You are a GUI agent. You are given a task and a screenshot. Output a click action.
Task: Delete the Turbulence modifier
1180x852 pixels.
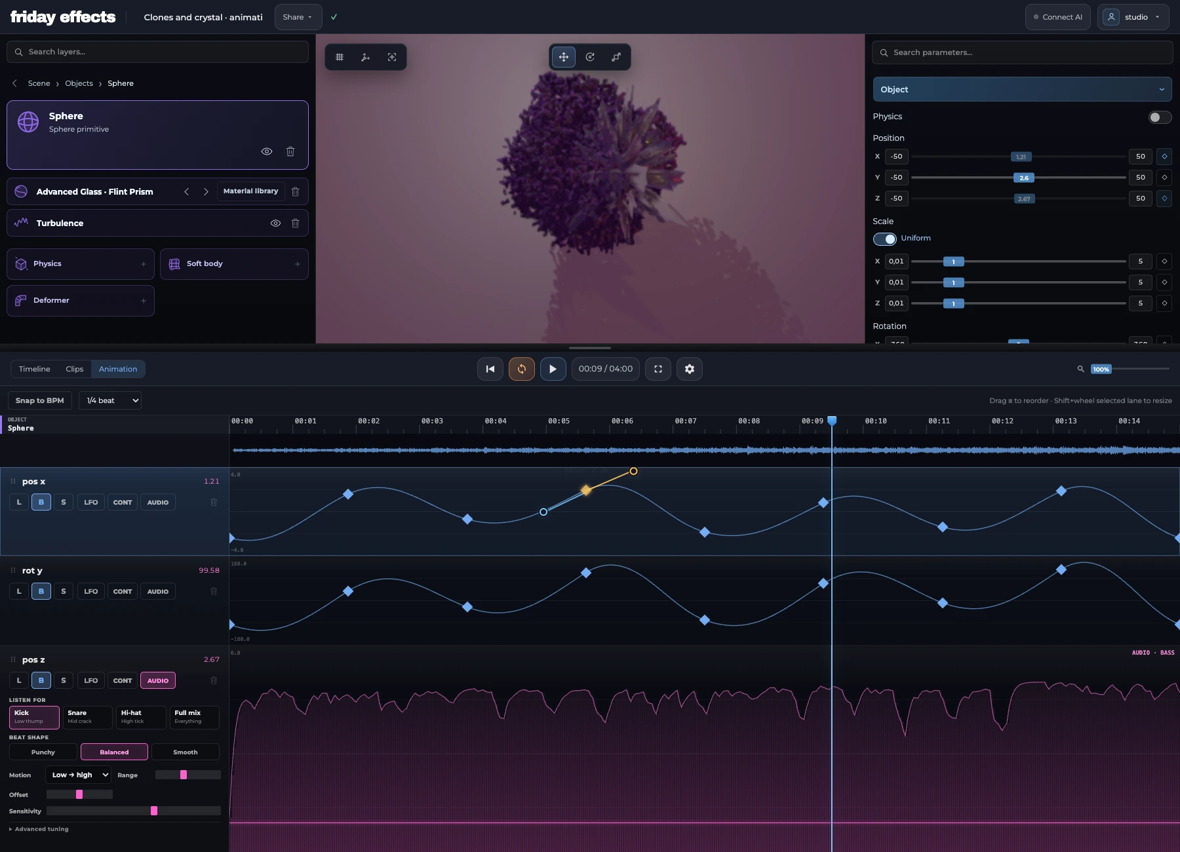point(296,223)
